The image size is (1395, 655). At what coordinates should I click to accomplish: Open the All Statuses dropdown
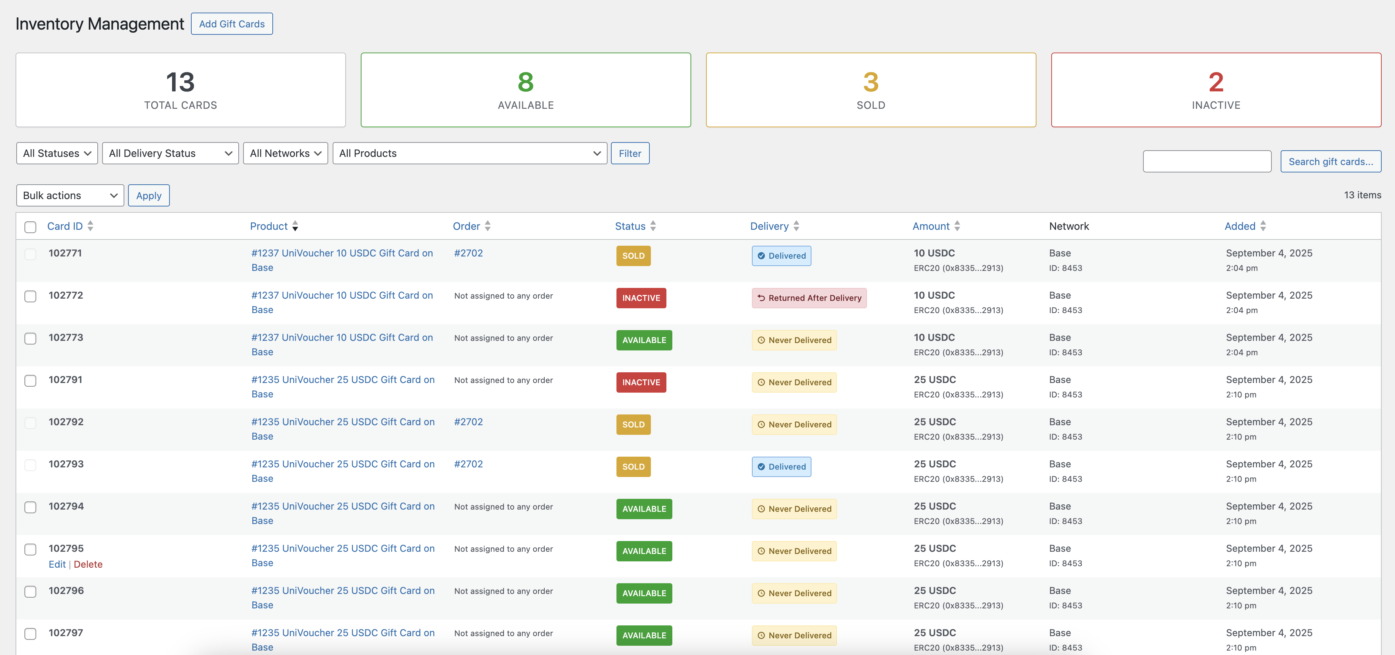[57, 153]
